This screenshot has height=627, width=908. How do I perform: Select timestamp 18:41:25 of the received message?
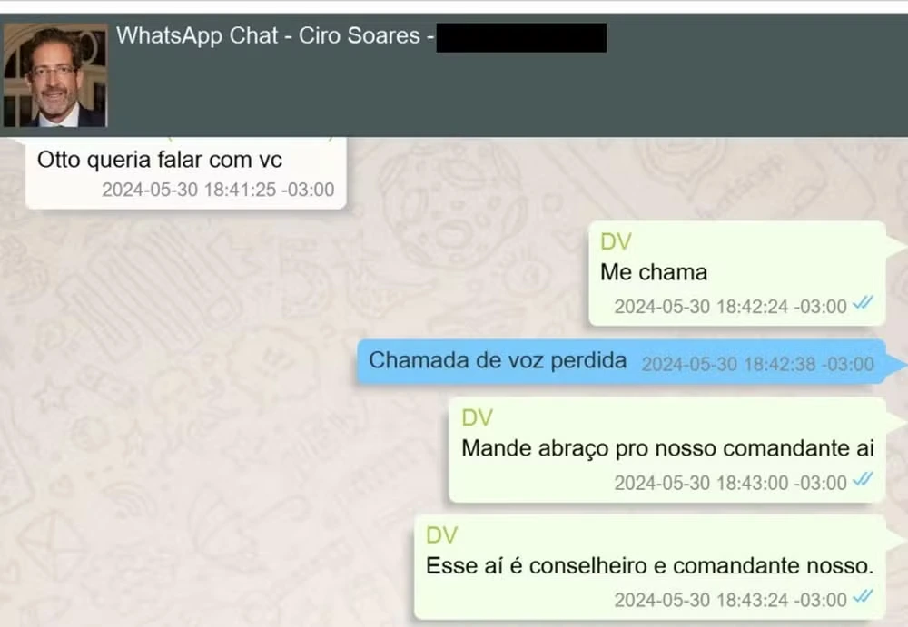[x=218, y=190]
